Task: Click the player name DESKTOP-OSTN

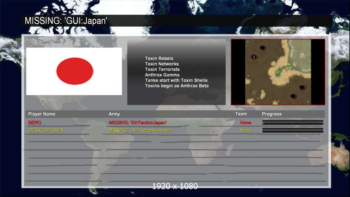Action: (46, 130)
